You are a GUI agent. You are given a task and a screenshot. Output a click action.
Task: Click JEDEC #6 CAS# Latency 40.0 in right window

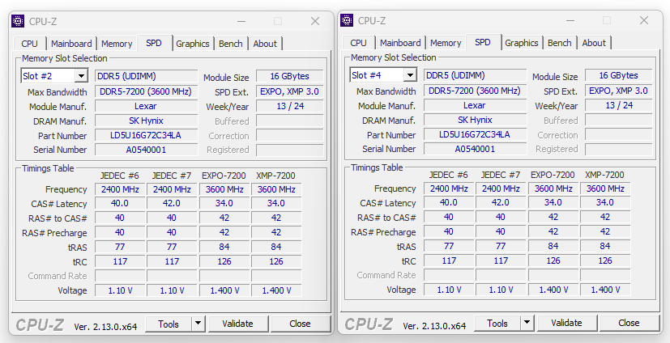point(449,202)
